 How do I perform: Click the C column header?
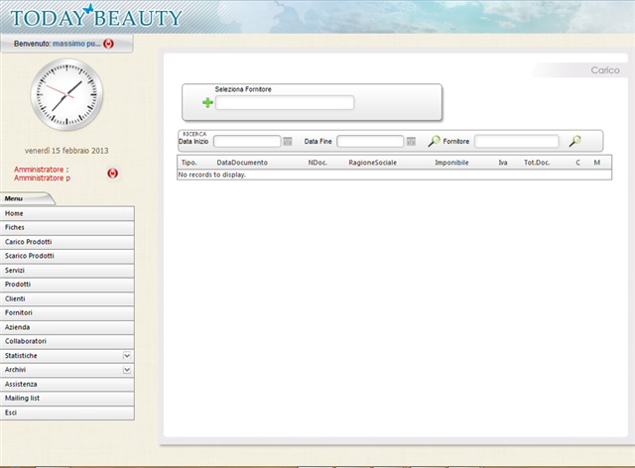(x=577, y=163)
